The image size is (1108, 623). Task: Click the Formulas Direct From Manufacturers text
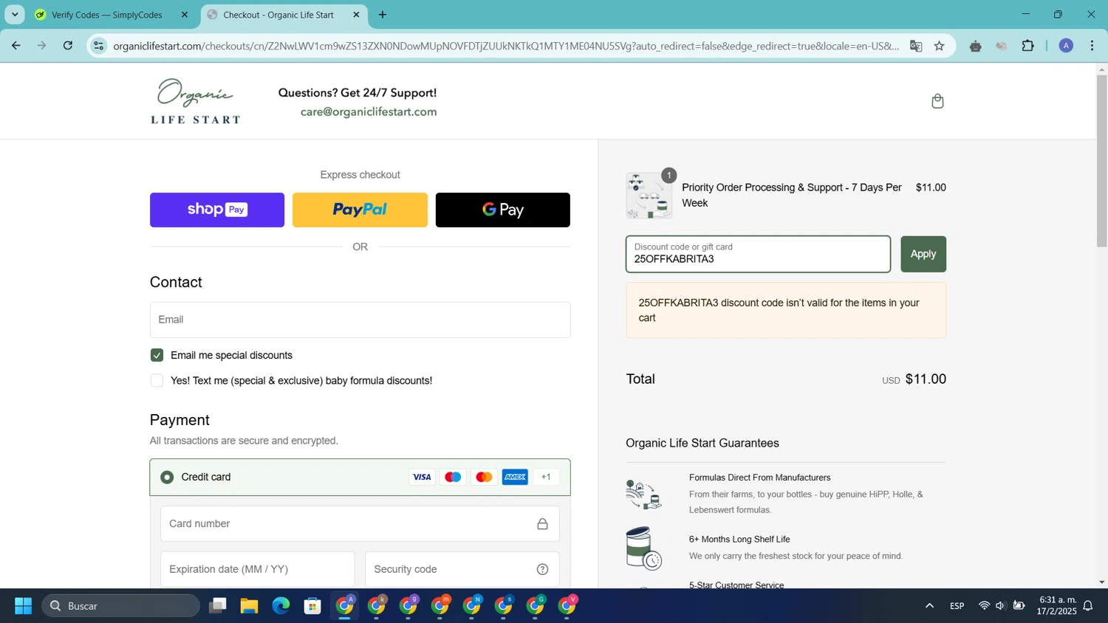tap(759, 478)
